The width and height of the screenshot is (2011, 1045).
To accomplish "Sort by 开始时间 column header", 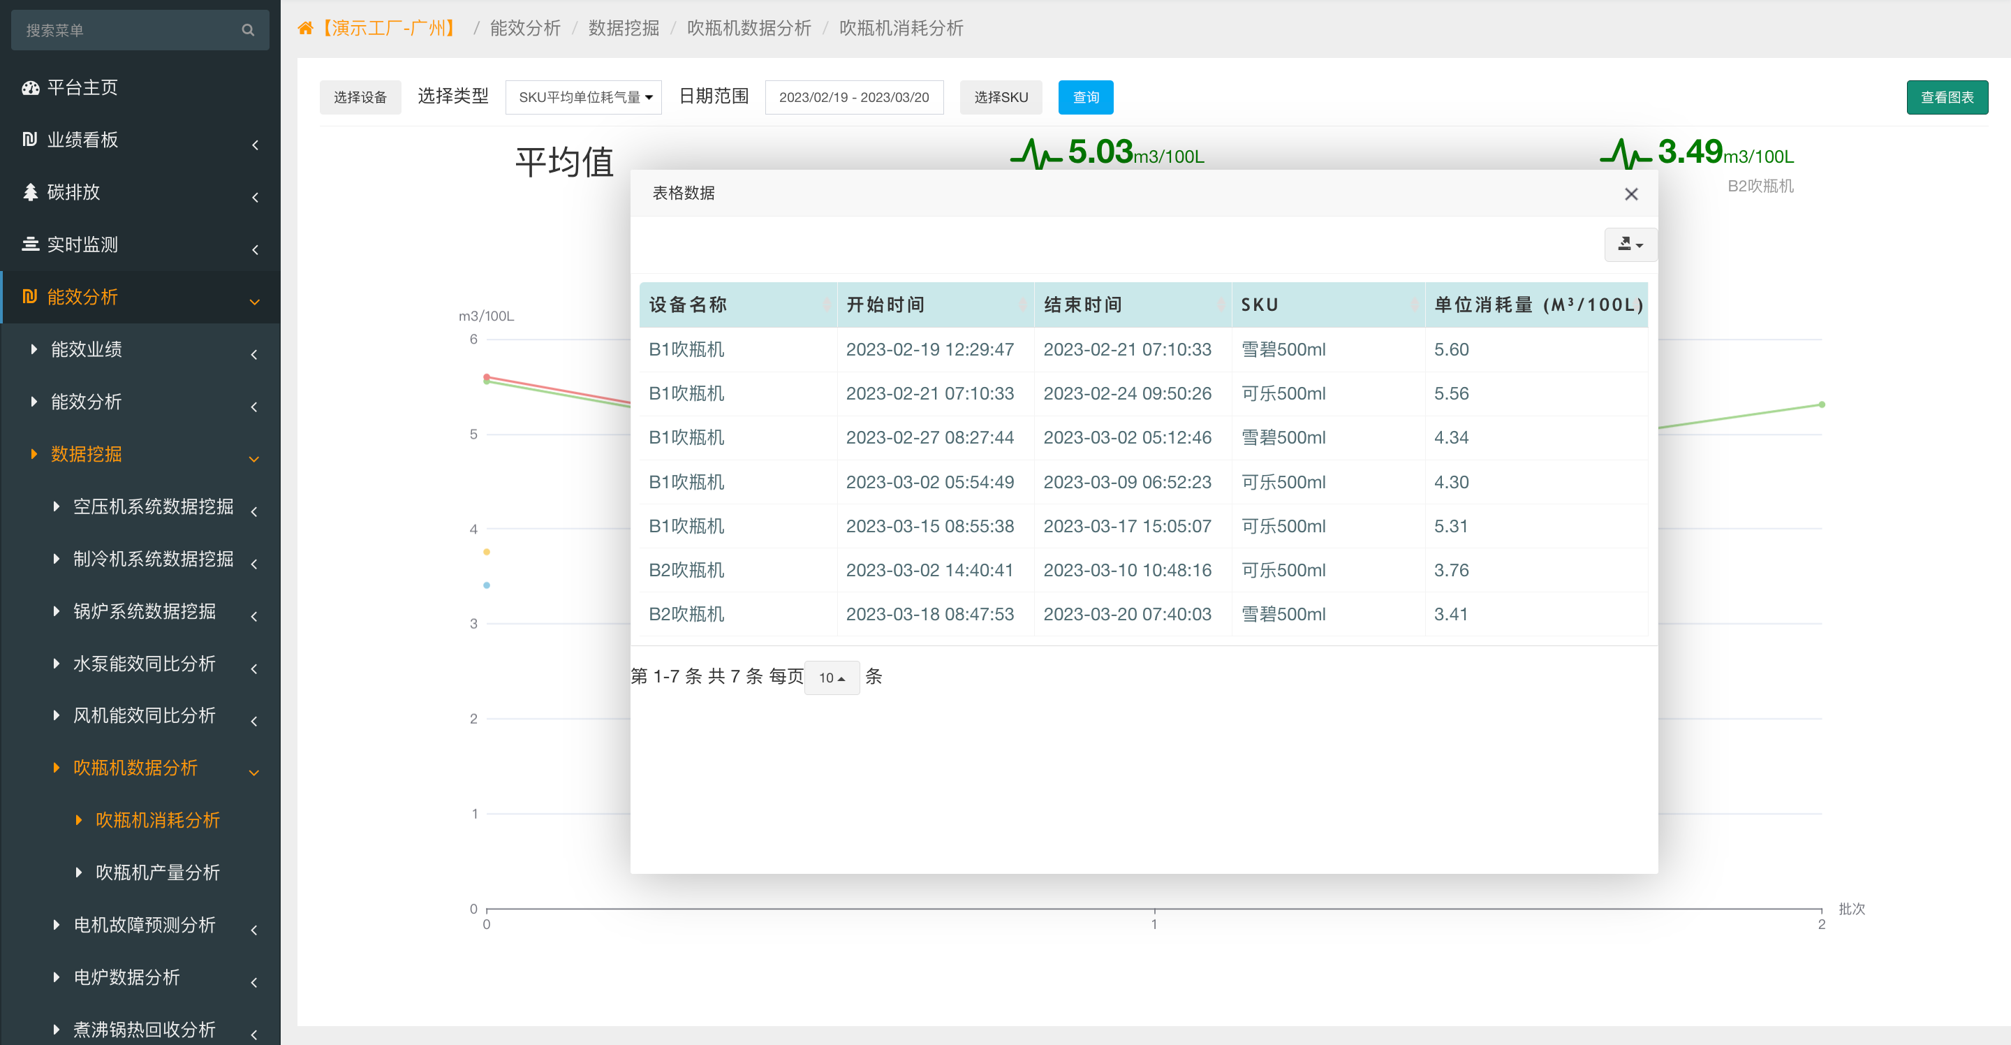I will pos(935,305).
